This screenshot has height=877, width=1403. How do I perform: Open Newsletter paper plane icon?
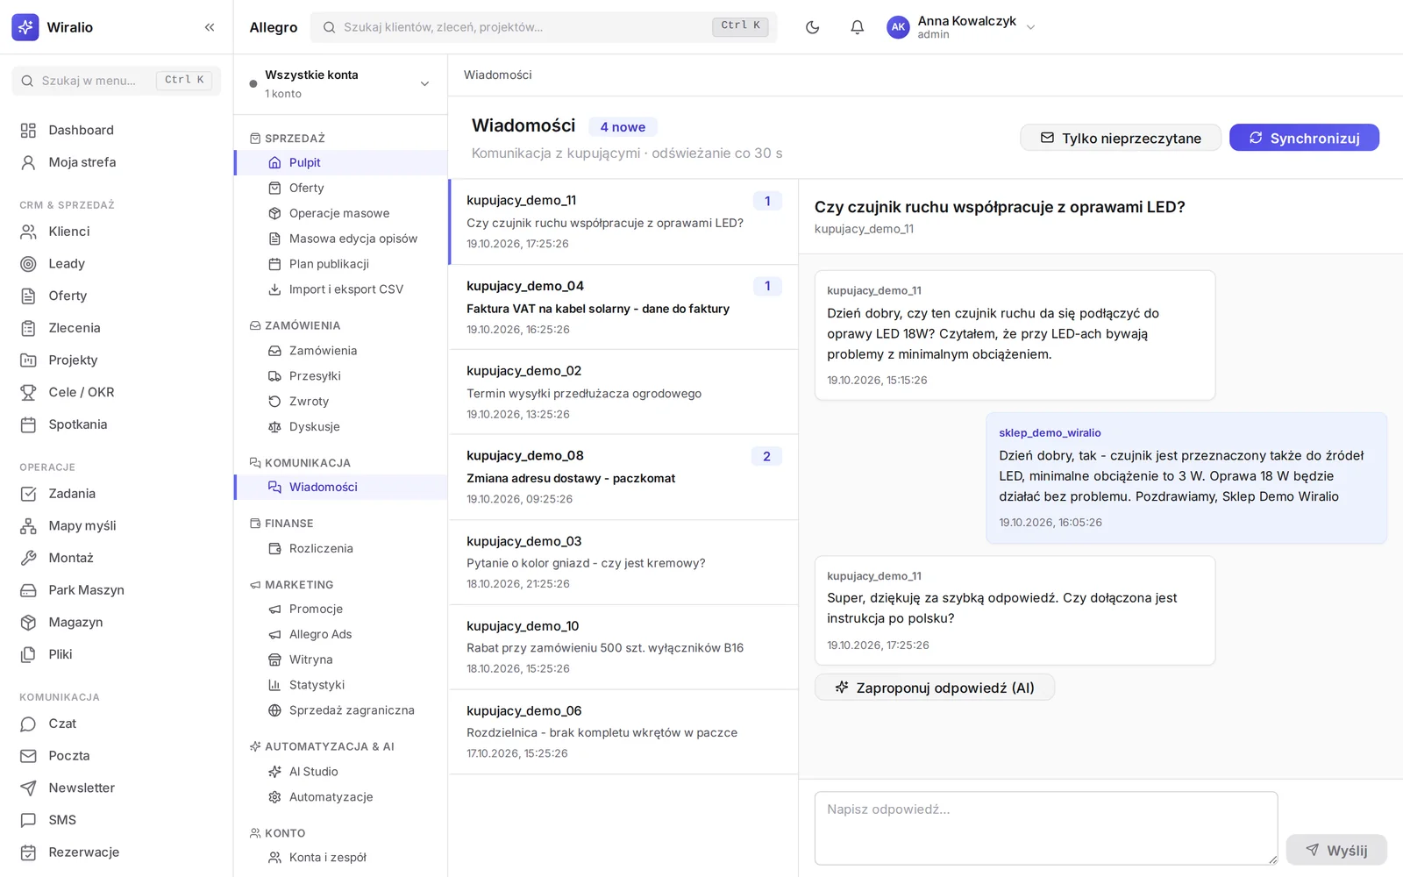(x=28, y=788)
